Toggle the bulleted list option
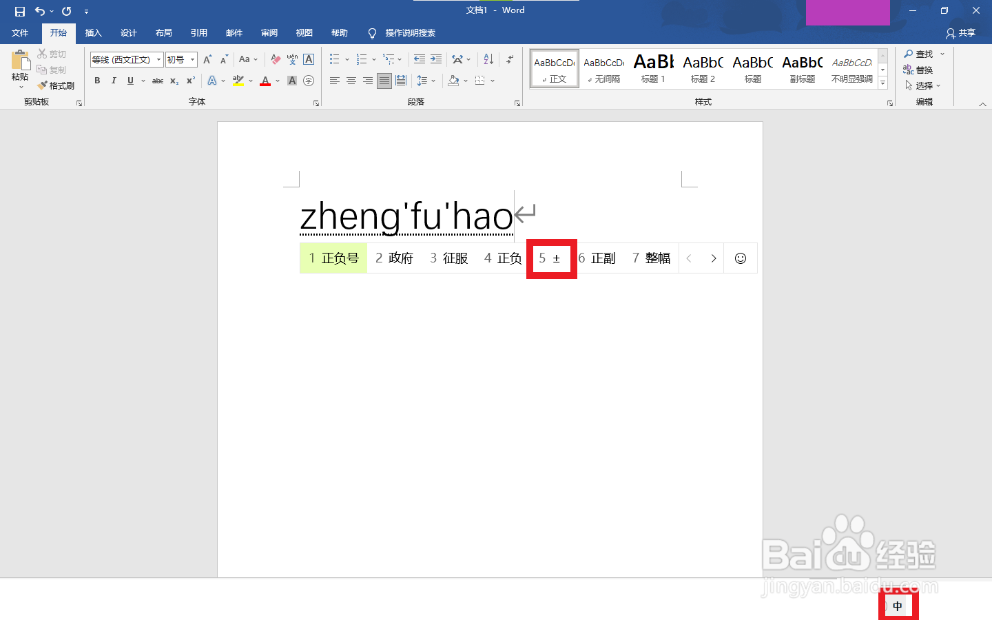The image size is (992, 620). [335, 59]
